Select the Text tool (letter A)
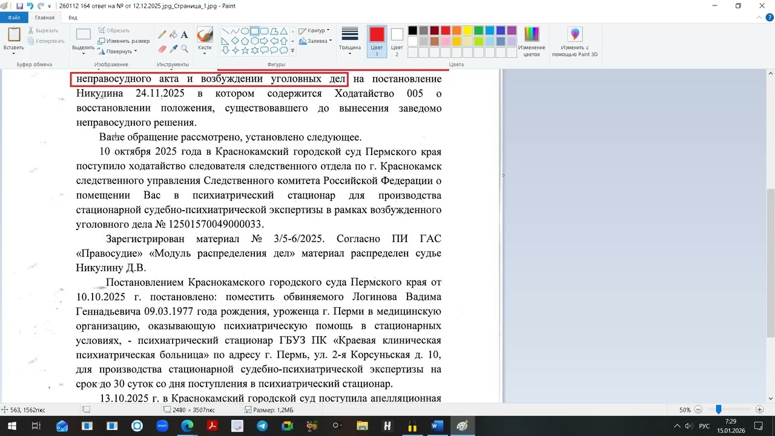775x436 pixels. [184, 35]
